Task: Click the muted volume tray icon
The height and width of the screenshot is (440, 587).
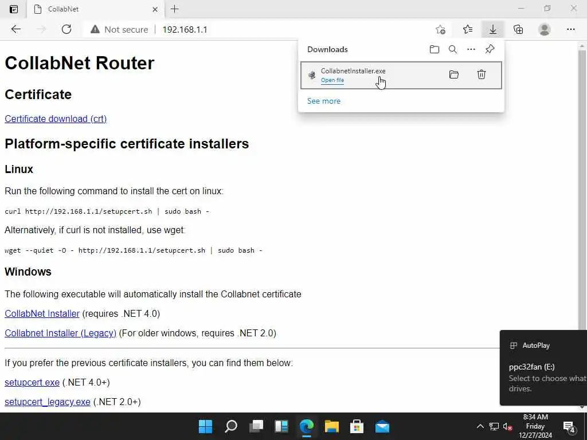Action: (508, 426)
